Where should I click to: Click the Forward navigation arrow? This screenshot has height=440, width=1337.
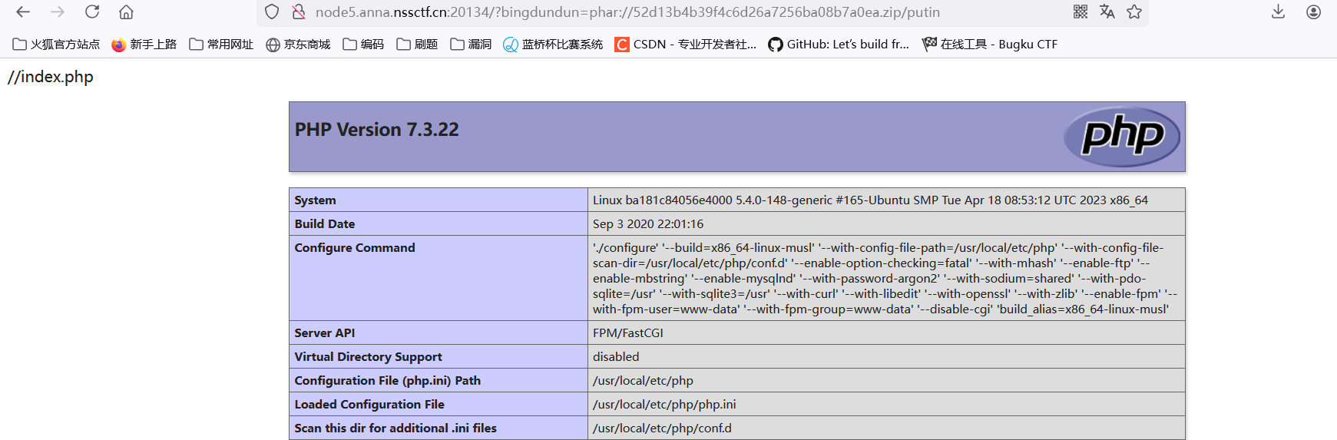tap(58, 12)
